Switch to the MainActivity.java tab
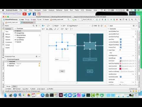 click(x=28, y=23)
